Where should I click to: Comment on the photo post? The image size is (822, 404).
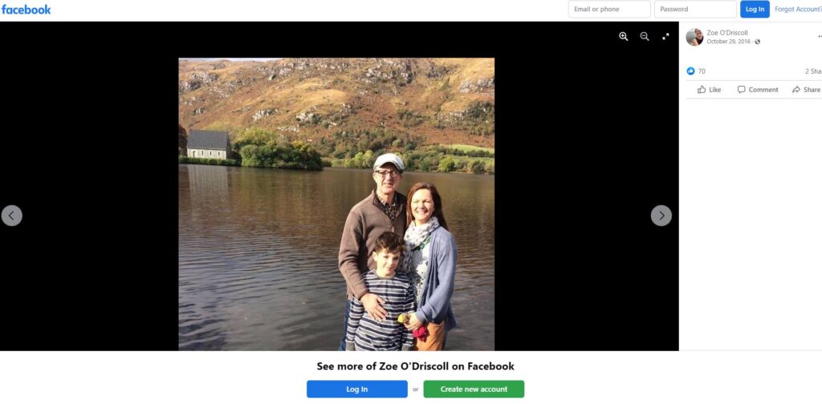758,90
